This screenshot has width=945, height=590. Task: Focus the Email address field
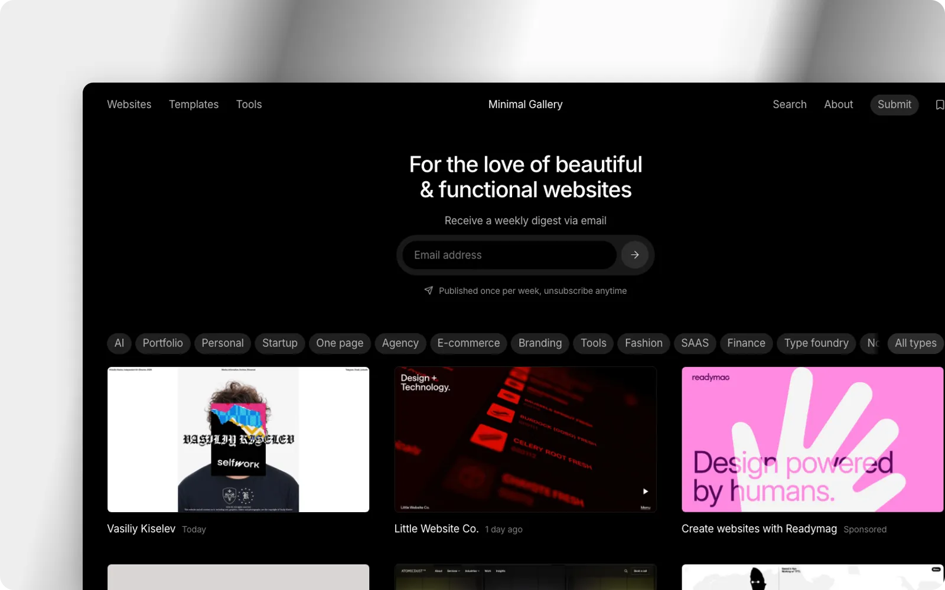(x=510, y=255)
